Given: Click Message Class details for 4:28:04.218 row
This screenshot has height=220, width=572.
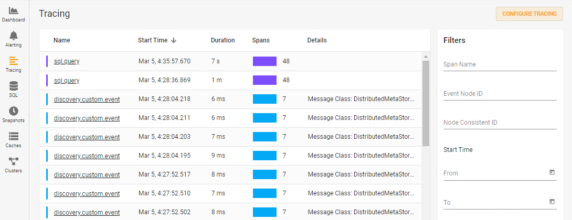Looking at the screenshot, I should click(x=361, y=99).
